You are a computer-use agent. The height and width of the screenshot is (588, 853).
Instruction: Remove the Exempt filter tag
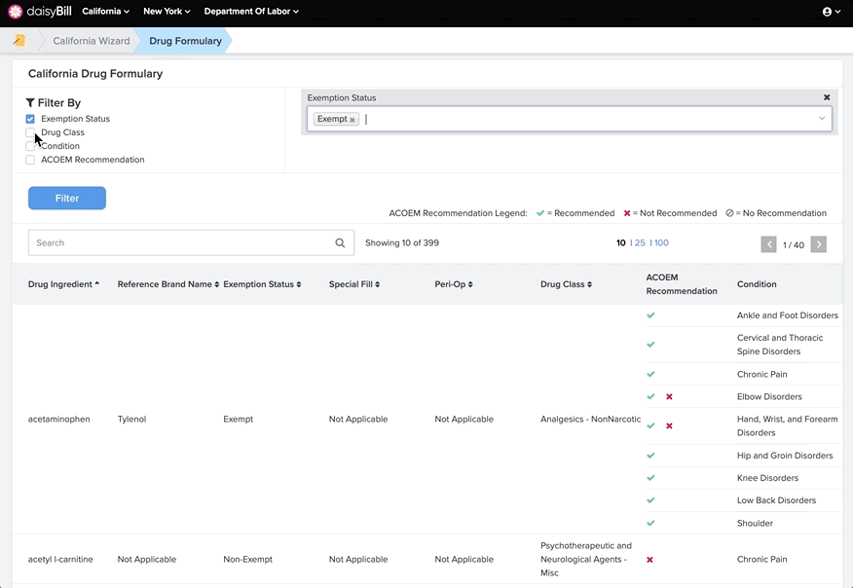tap(352, 120)
